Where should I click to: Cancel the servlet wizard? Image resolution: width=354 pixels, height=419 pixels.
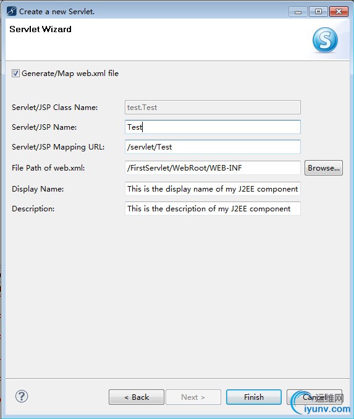tap(314, 397)
